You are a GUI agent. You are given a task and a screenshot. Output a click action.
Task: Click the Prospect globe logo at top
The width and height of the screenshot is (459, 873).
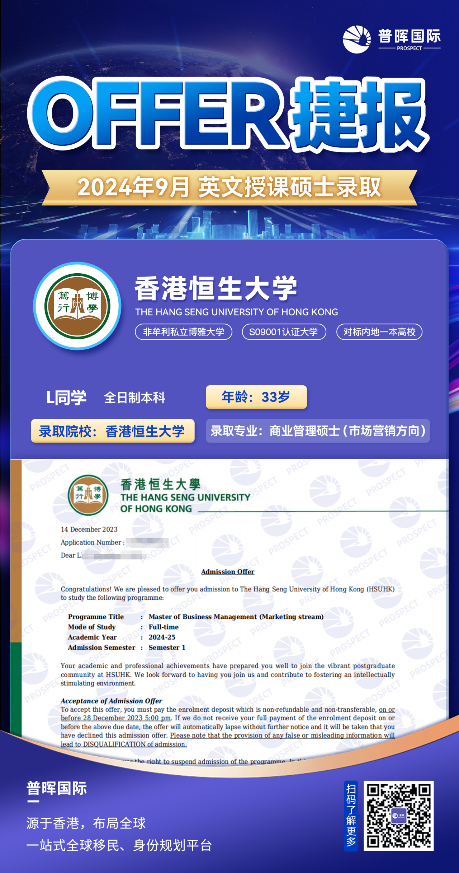pyautogui.click(x=357, y=39)
